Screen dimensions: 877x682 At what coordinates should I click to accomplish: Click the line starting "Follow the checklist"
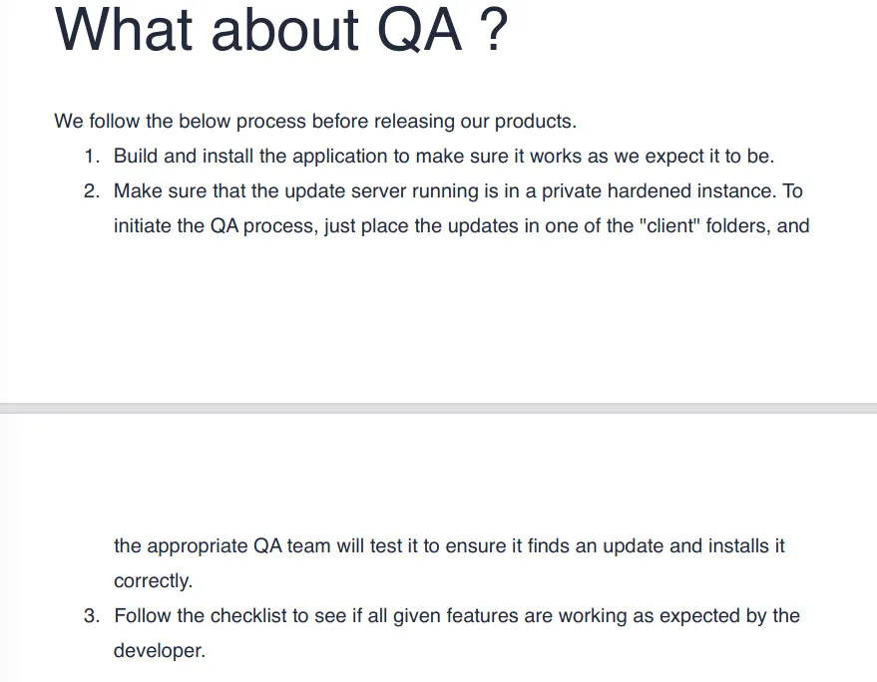coord(457,616)
